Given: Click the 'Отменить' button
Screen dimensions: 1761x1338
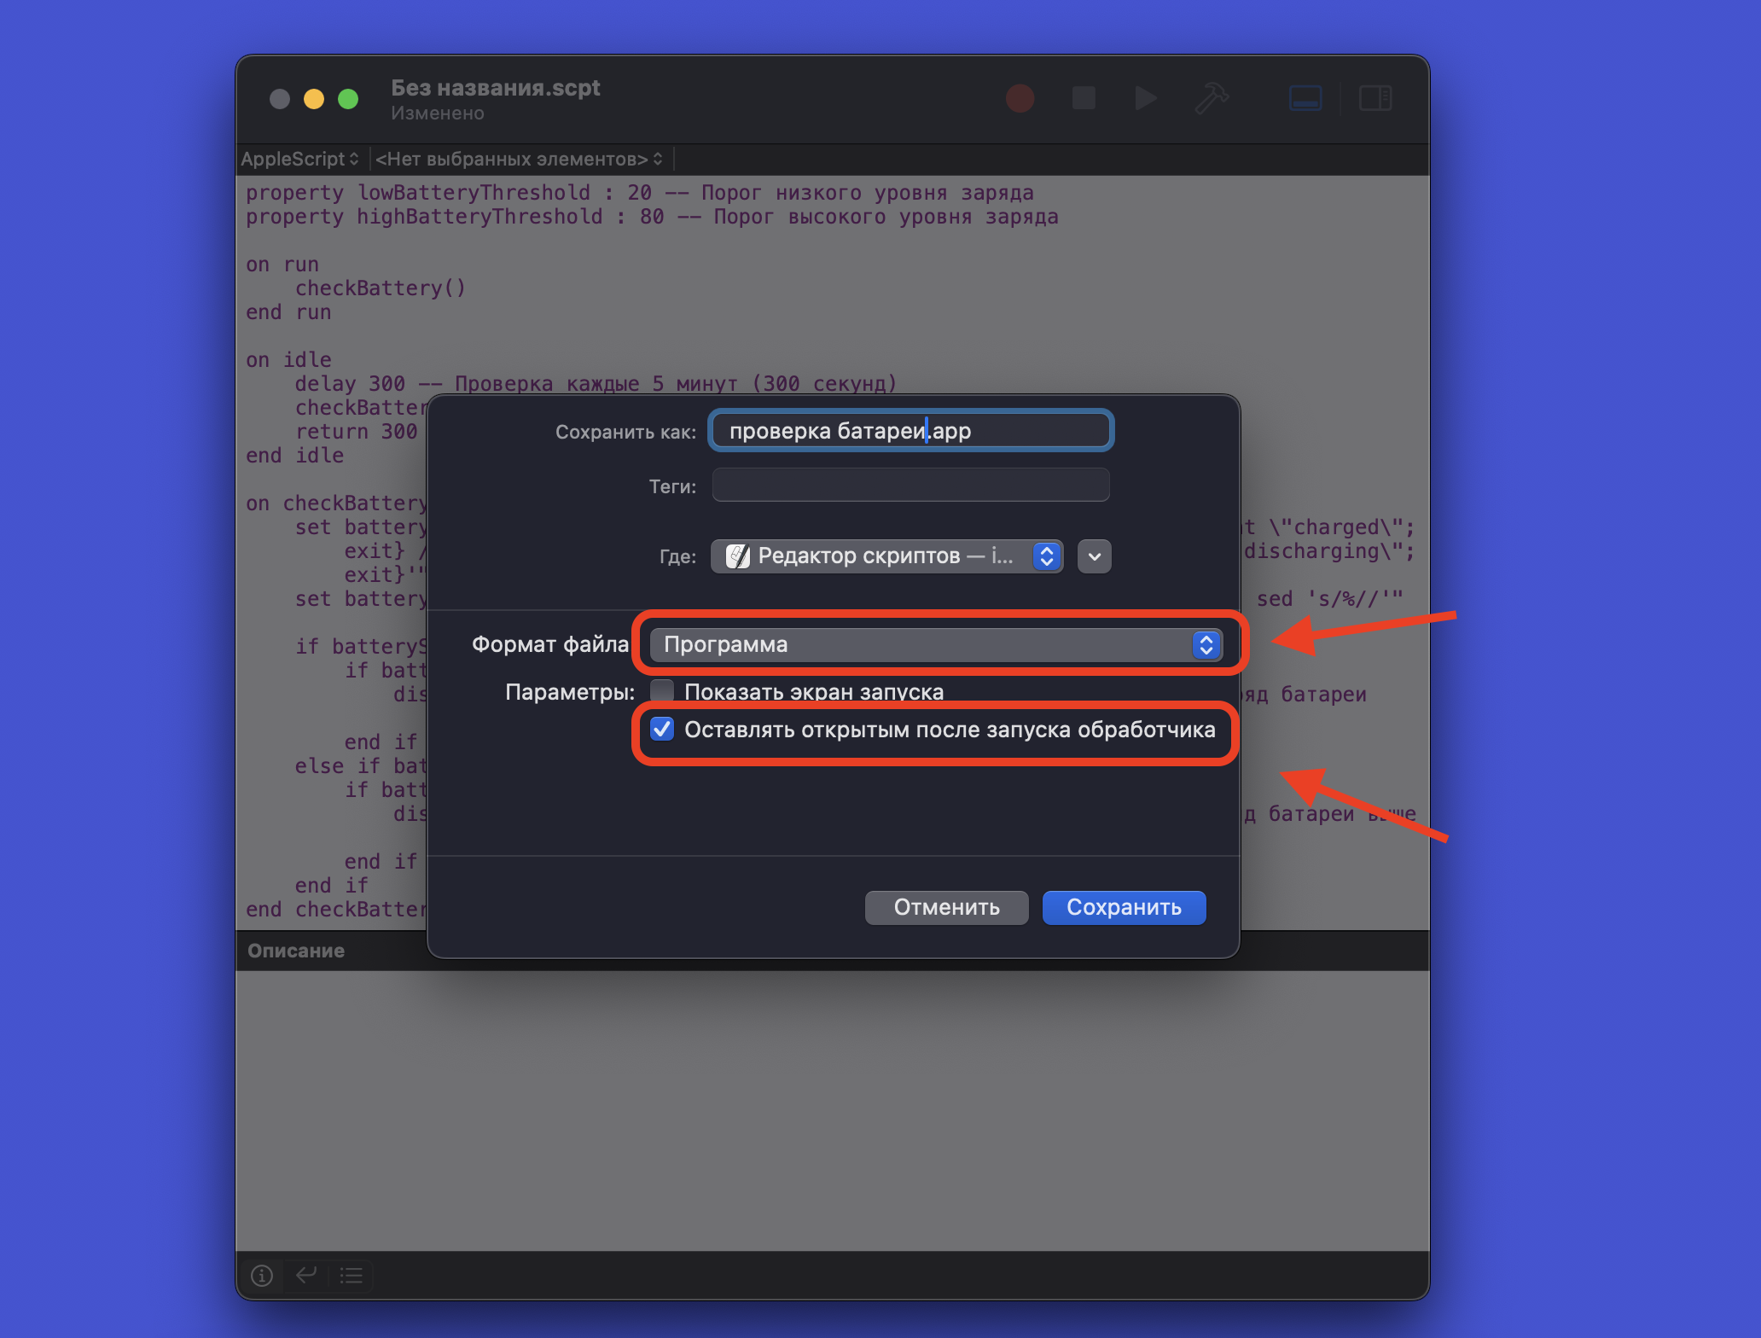Looking at the screenshot, I should coord(946,907).
